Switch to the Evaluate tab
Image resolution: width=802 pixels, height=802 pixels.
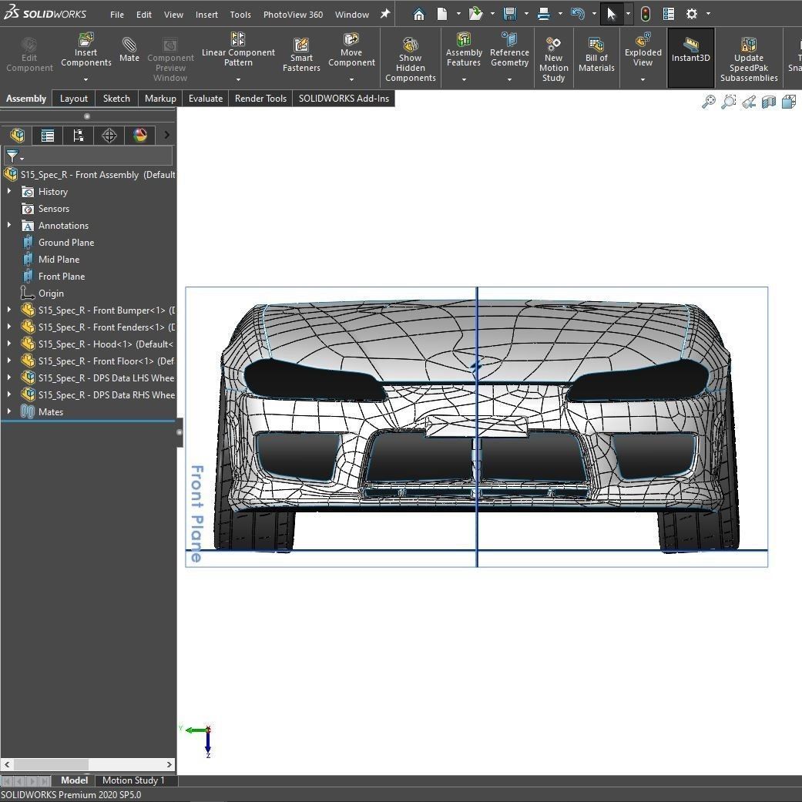tap(205, 98)
